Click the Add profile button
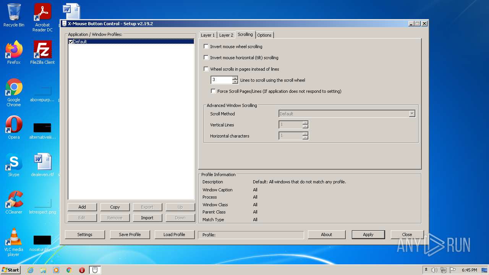 (82, 207)
